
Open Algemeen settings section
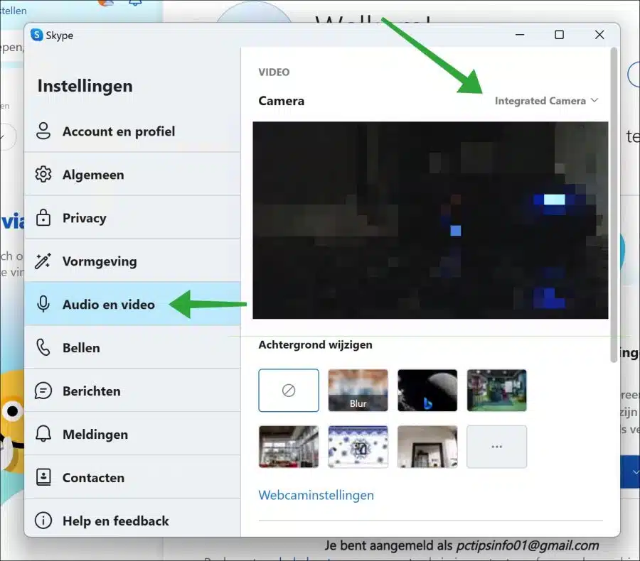tap(132, 175)
